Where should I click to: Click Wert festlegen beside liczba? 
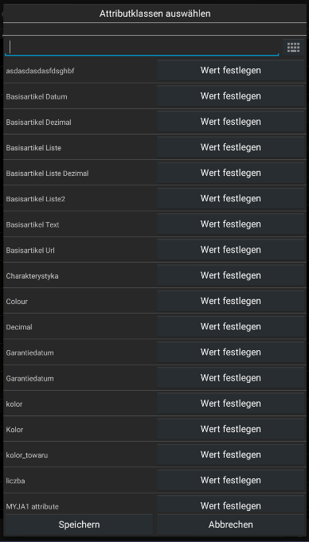[x=230, y=480]
